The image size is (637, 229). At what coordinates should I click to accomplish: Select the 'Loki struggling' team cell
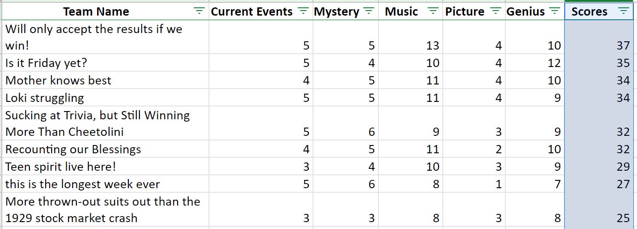[105, 98]
